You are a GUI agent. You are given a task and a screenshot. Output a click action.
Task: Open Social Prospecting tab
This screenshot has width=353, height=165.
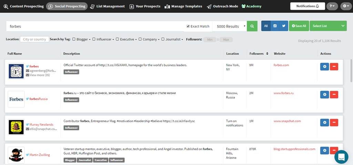(67, 6)
